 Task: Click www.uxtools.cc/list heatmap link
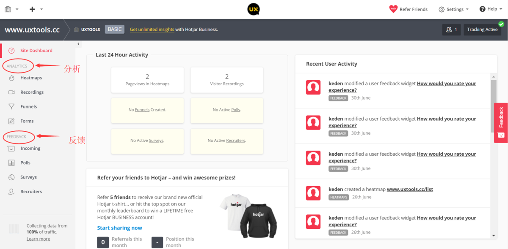coord(410,189)
